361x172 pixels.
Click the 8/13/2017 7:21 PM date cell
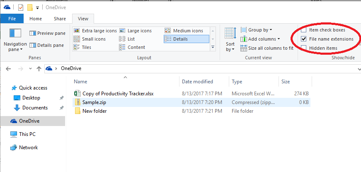[x=202, y=111]
